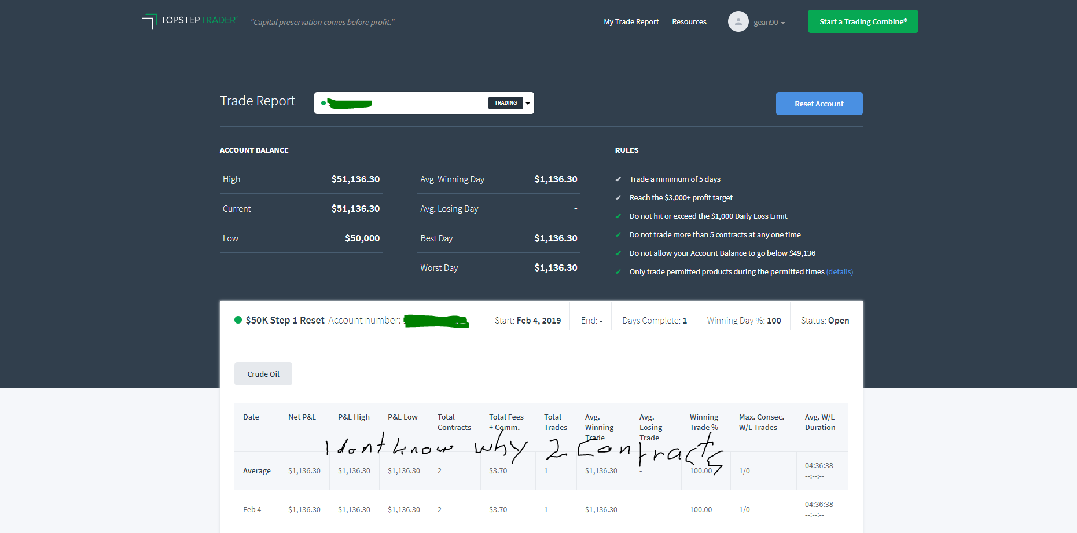Click the Feb 4 row Total Fees $3.70

click(x=498, y=510)
